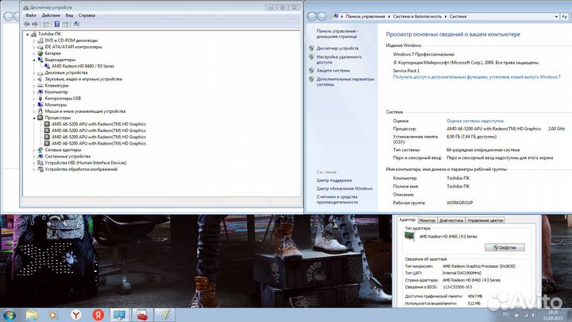Open the Действие menu
This screenshot has height=322, width=572.
49,15
